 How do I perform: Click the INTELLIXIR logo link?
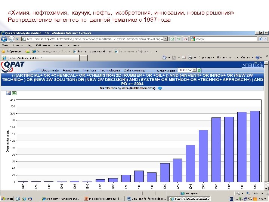pos(252,65)
